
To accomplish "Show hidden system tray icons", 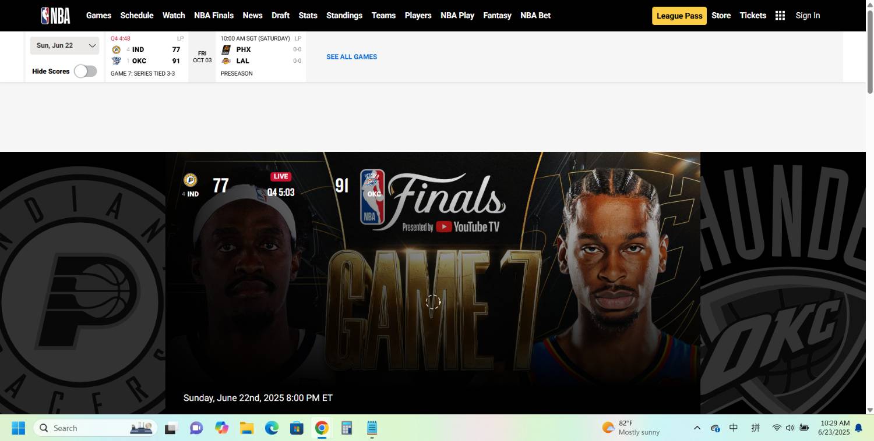I will 697,428.
